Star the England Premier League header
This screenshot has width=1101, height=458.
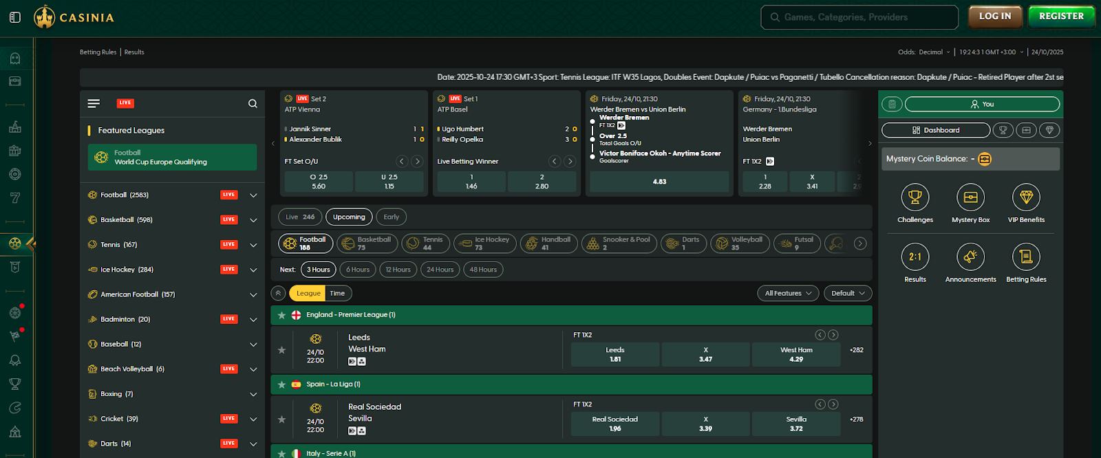point(281,315)
